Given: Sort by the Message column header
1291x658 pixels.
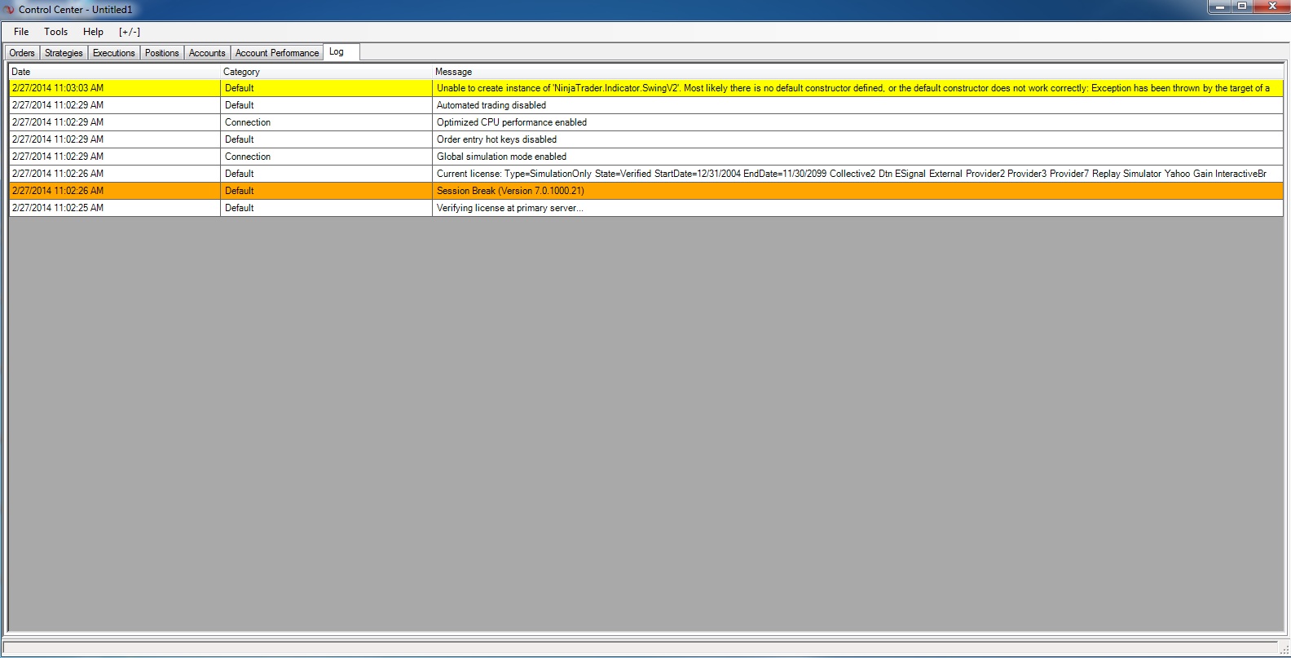Looking at the screenshot, I should coord(858,72).
